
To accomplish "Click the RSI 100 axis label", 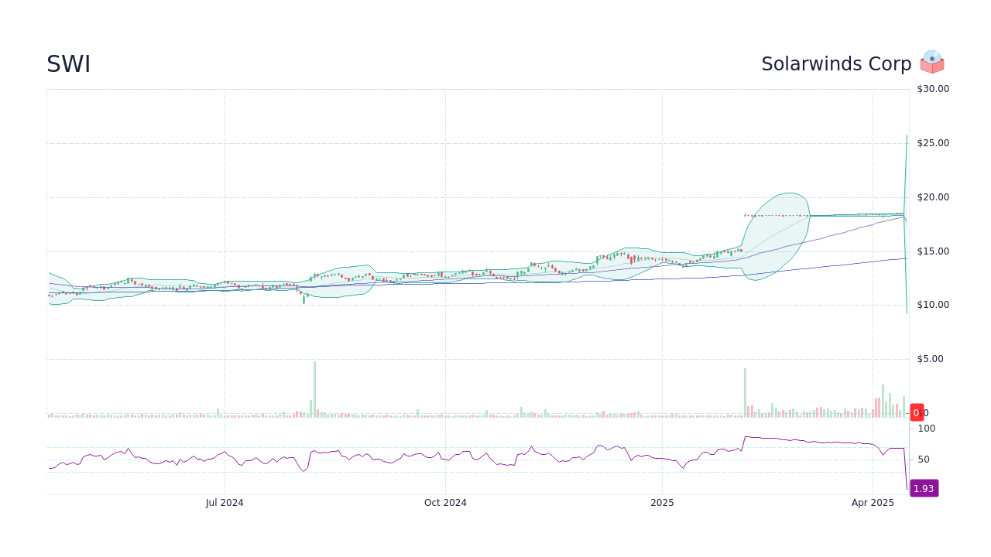I will pos(927,429).
